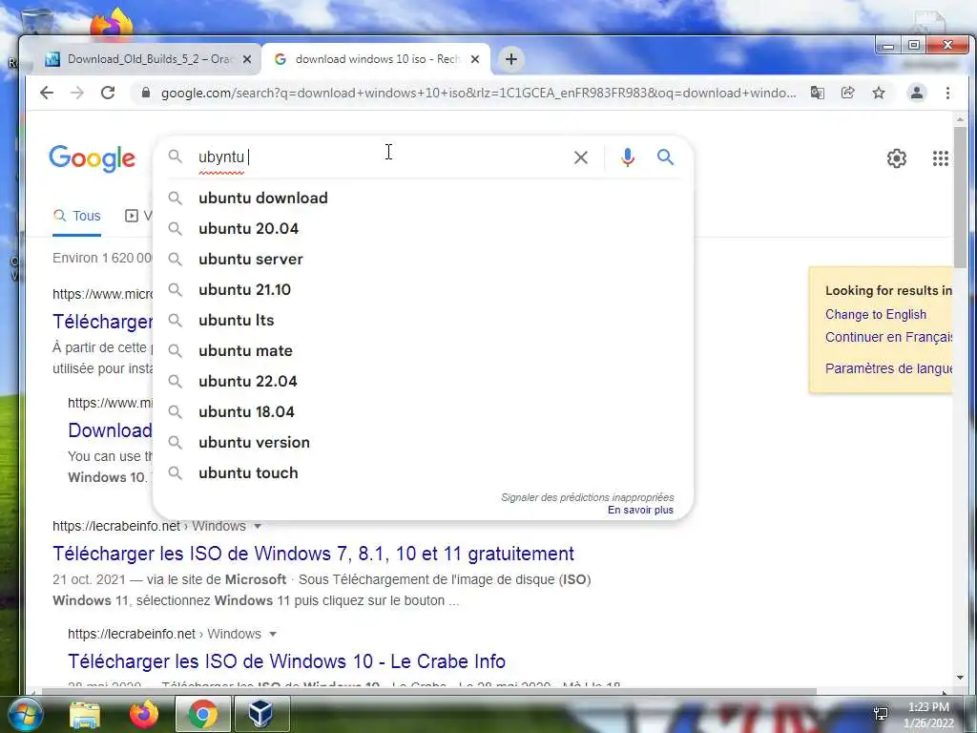Start voice search with the microphone
Viewport: 977px width, 733px height.
pyautogui.click(x=628, y=157)
